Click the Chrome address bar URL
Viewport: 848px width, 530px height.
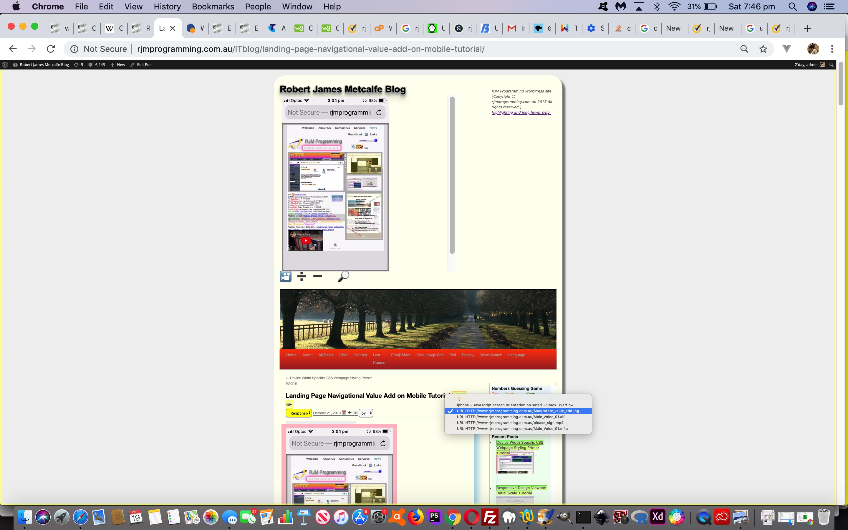pos(310,49)
